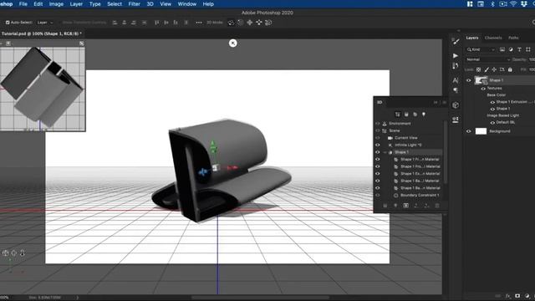Select the Slide 3D Object mode icon
The height and width of the screenshot is (301, 535).
point(259,23)
